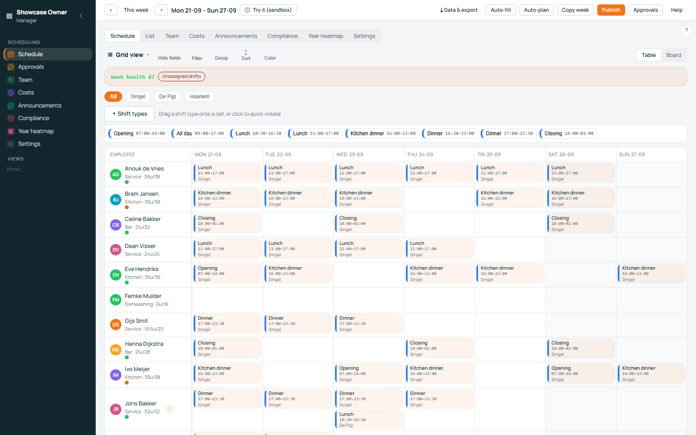Viewport: 696px width, 435px height.
Task: Click the Try it (sandbox) button
Action: click(268, 10)
